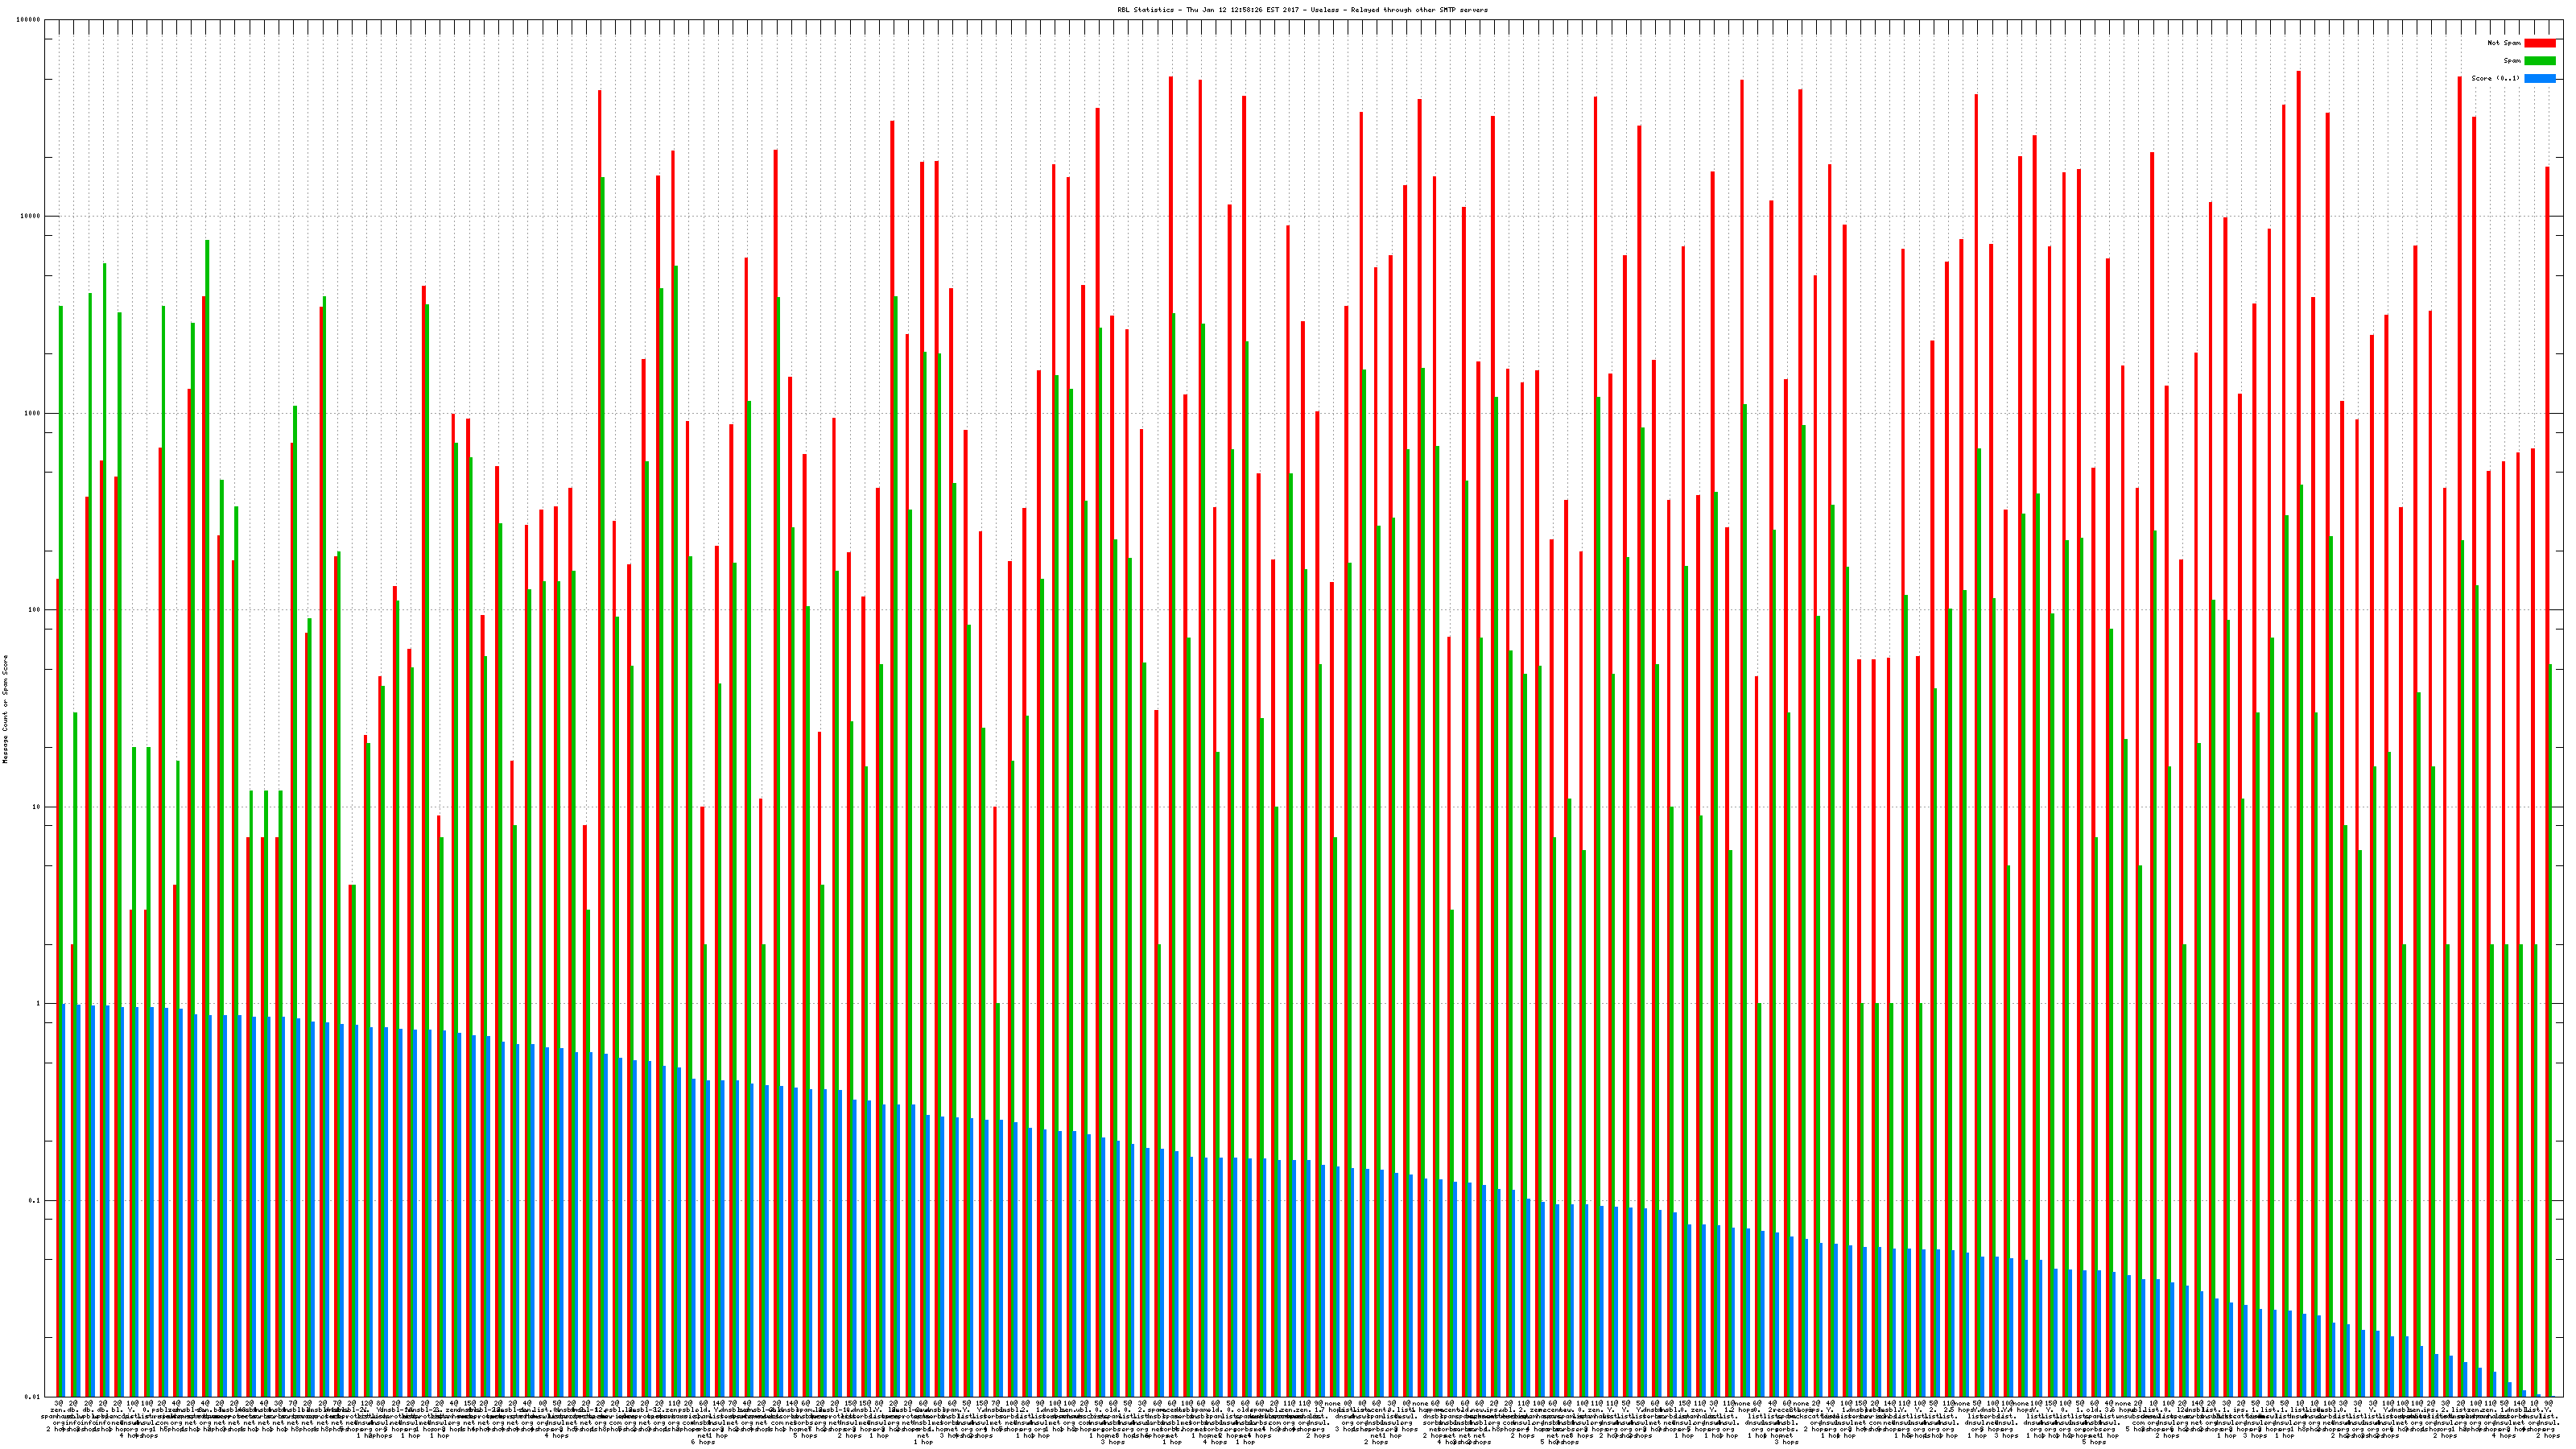Click the 10 y-axis tick label
This screenshot has height=1449, width=2576.
coord(37,807)
